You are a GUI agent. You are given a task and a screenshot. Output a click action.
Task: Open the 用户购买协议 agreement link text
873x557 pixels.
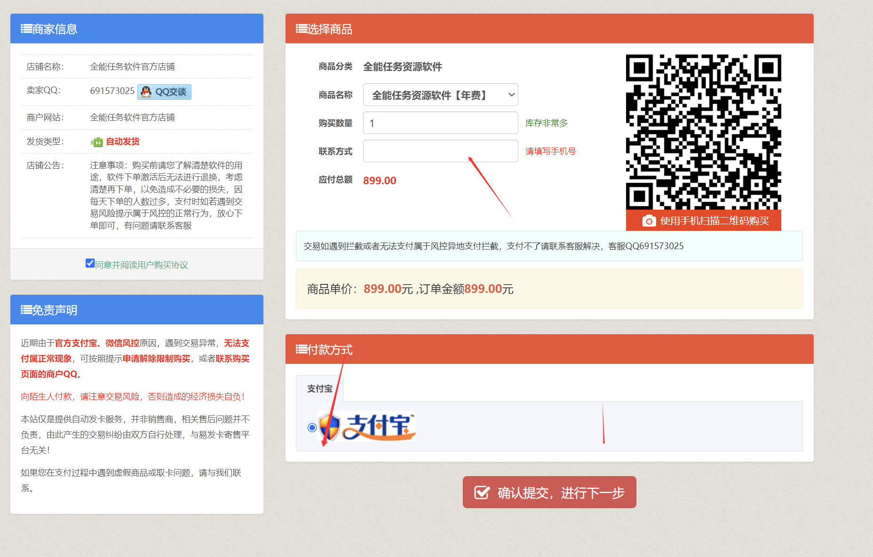coord(142,265)
